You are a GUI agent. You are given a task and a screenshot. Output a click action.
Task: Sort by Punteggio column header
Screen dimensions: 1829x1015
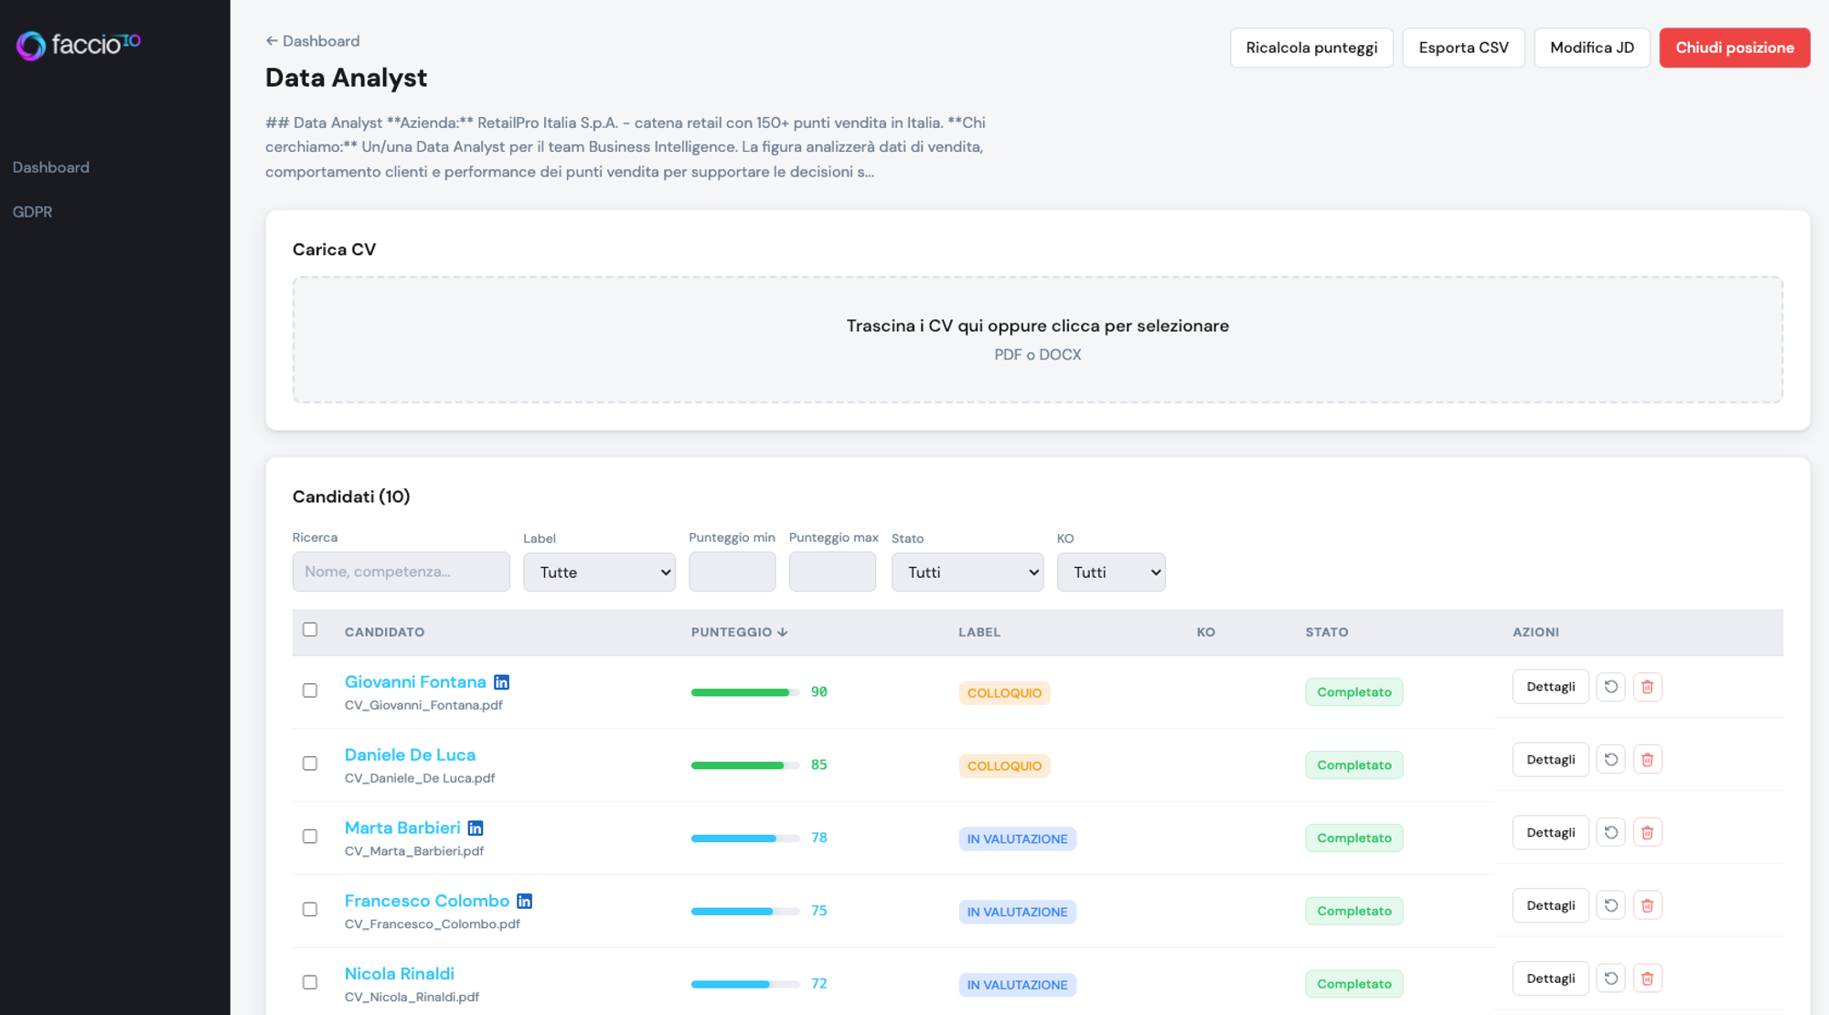click(x=739, y=633)
